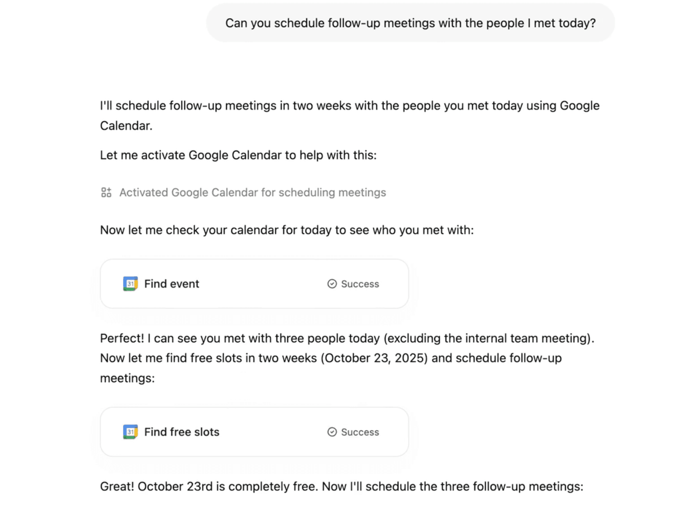688x510 pixels.
Task: Expand the Find event card via its blank middle area
Action: tap(262, 284)
